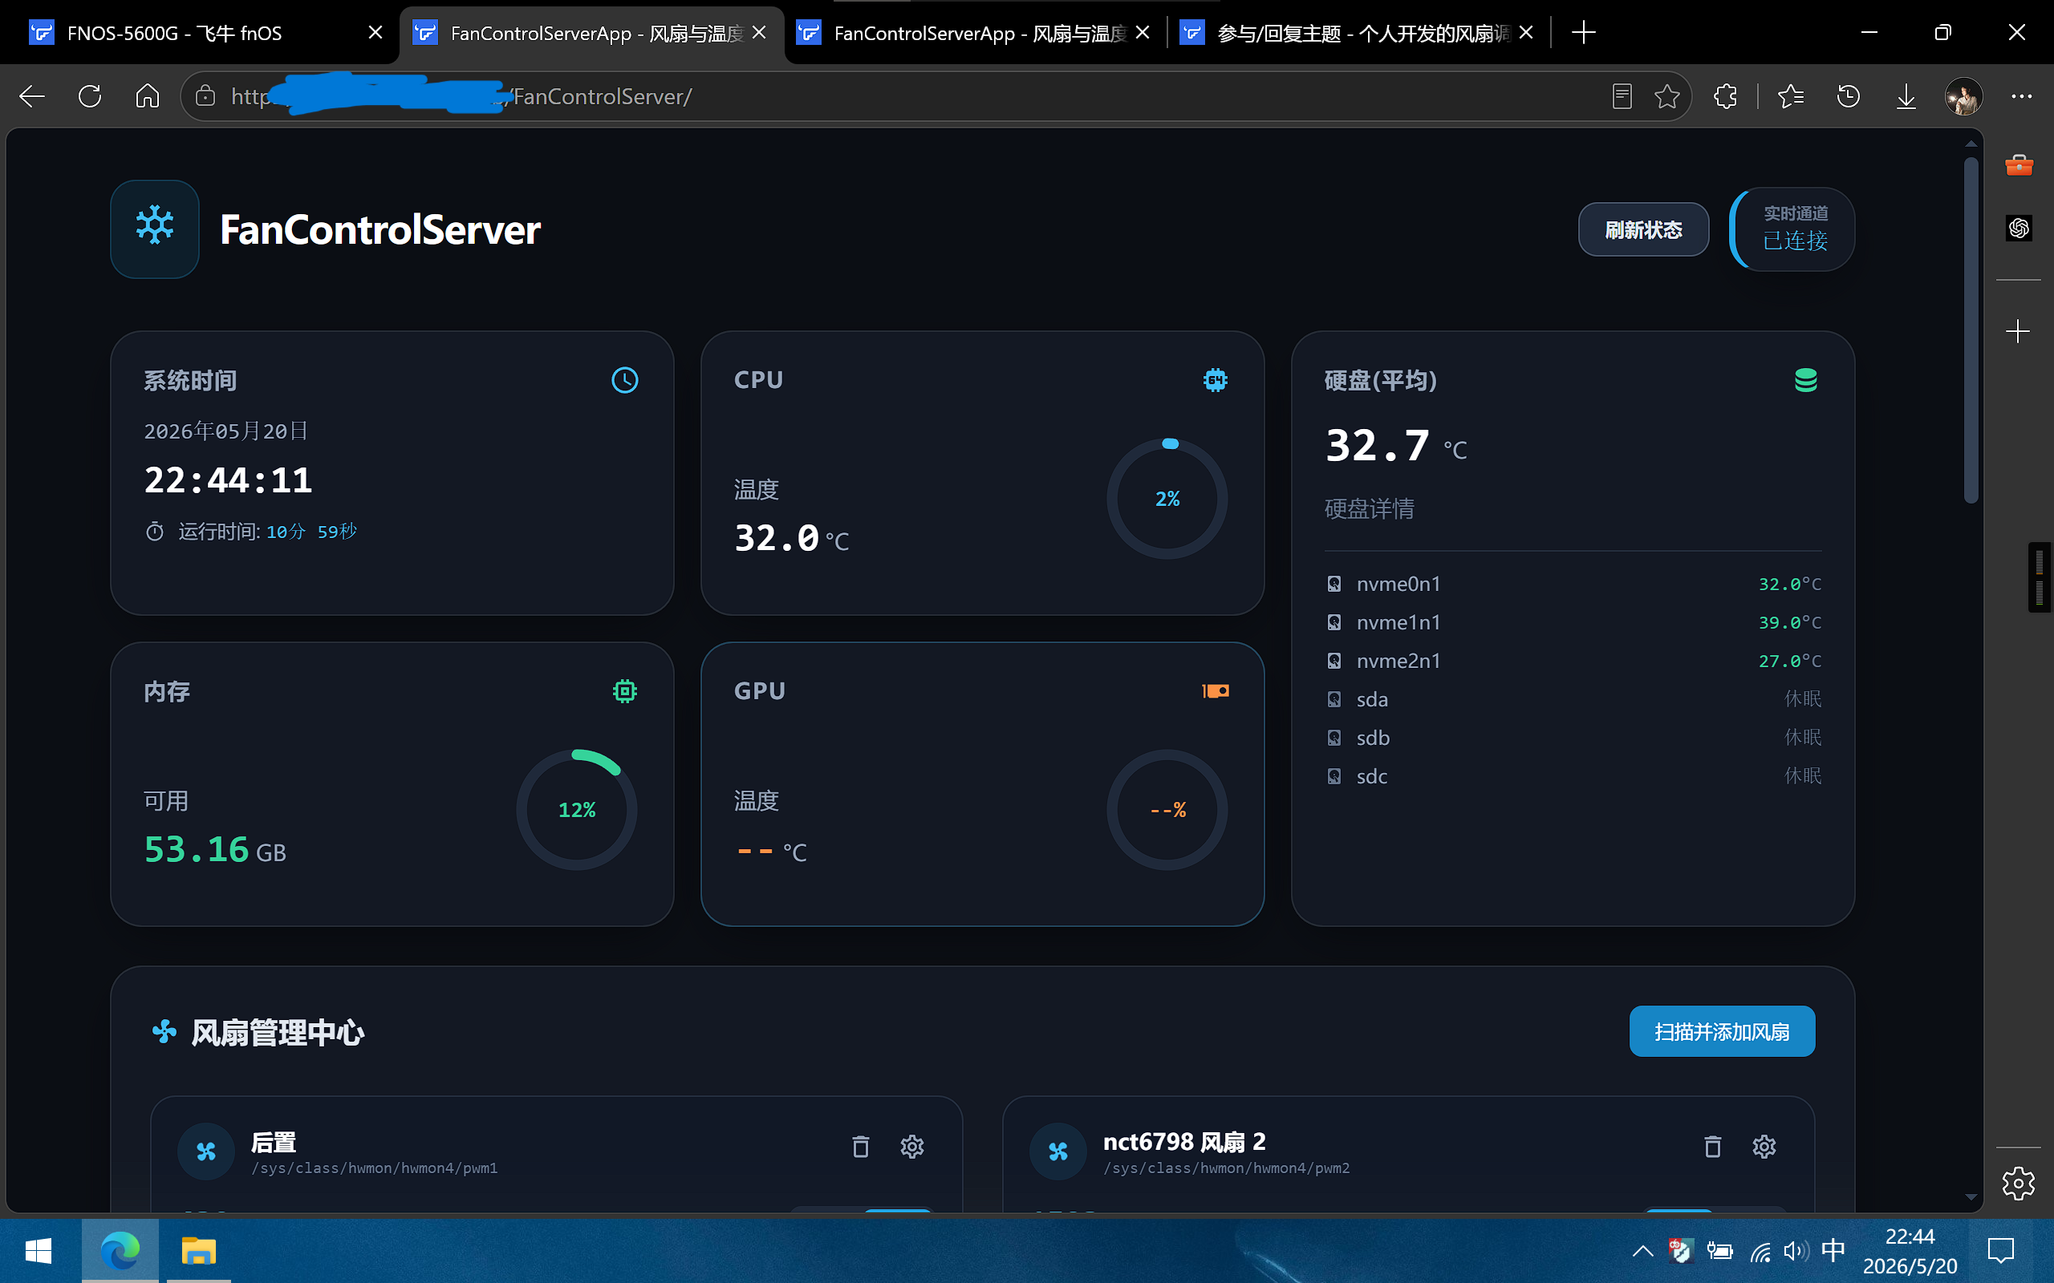
Task: Open browser profile avatar
Action: 1964,96
